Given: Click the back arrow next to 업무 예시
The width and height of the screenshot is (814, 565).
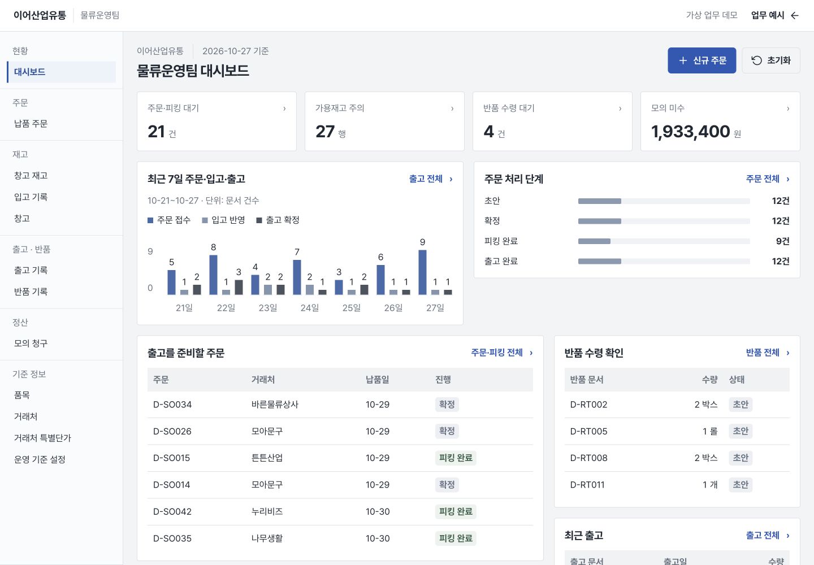Looking at the screenshot, I should tap(795, 15).
